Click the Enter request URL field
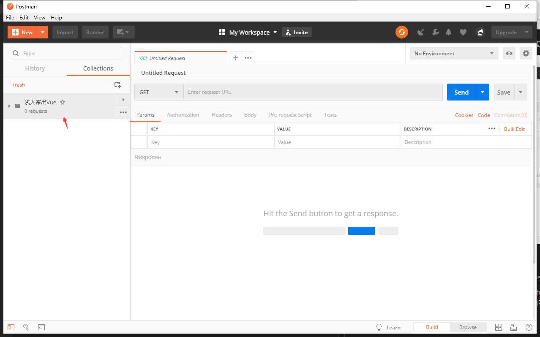Screen dimensions: 540x337 pyautogui.click(x=313, y=92)
